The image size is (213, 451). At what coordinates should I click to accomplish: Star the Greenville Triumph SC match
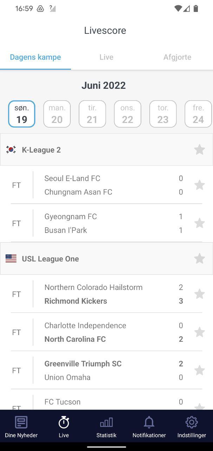pyautogui.click(x=199, y=370)
